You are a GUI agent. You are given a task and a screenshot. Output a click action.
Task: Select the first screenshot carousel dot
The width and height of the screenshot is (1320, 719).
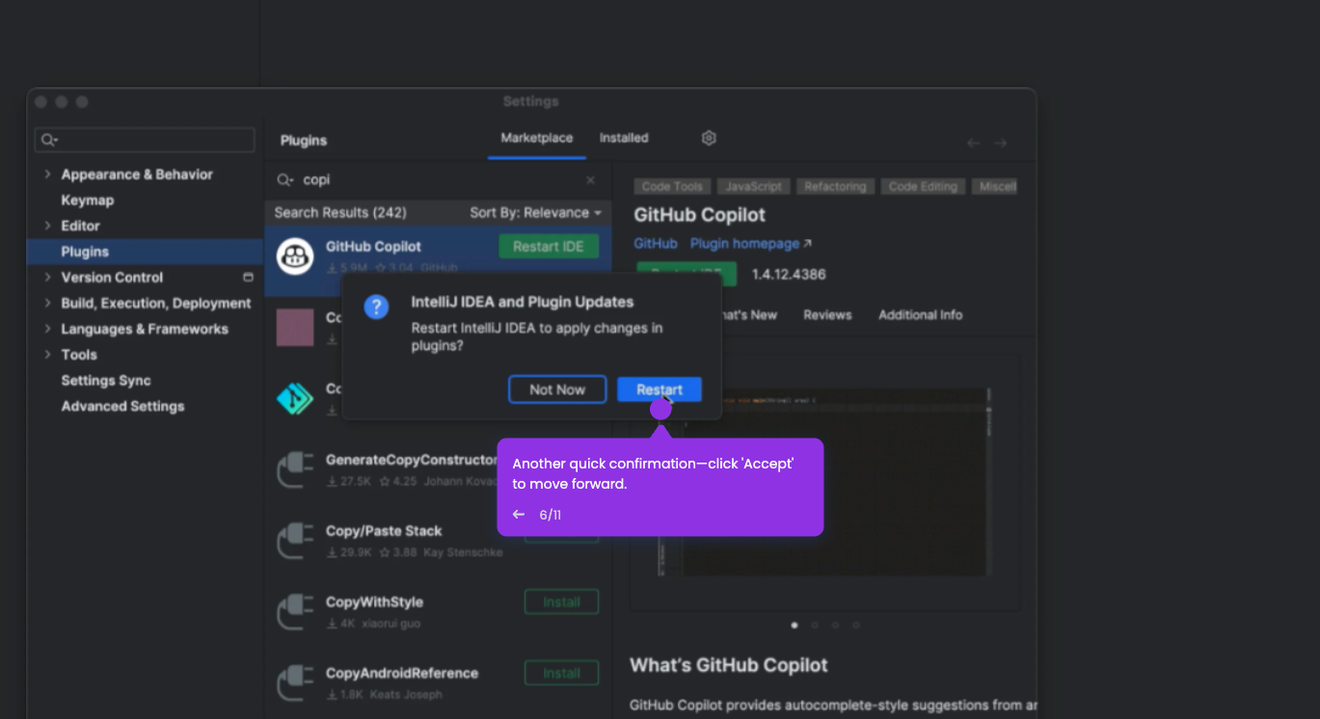[795, 625]
